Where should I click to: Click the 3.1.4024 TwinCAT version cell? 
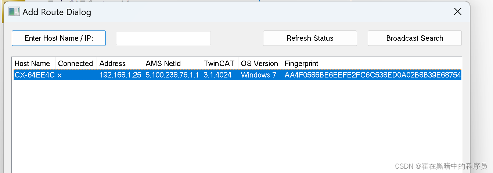point(217,75)
